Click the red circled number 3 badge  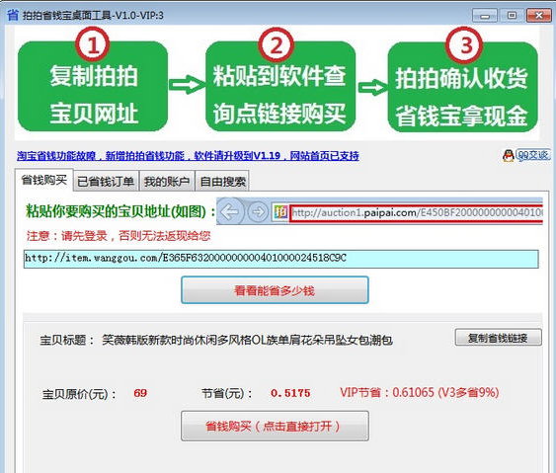465,45
